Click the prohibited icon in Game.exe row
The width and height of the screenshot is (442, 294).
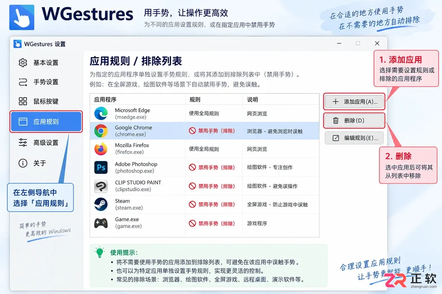(192, 223)
